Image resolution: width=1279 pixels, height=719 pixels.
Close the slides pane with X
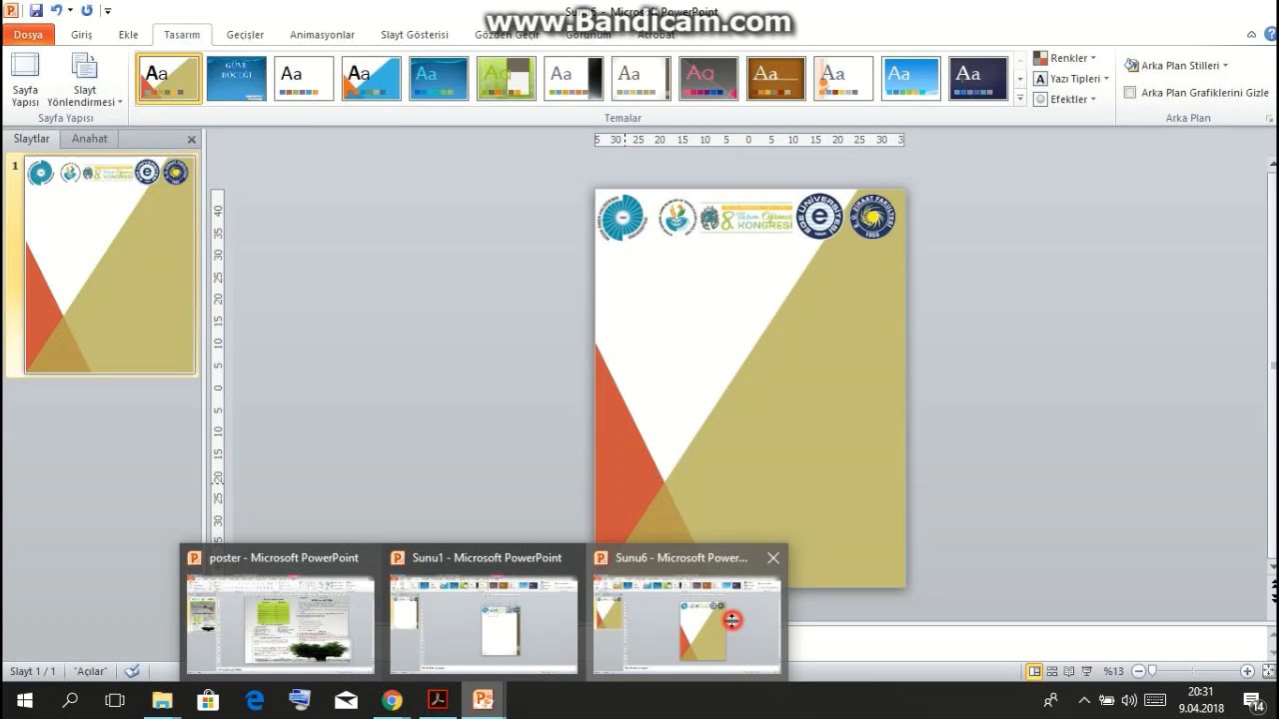click(192, 140)
